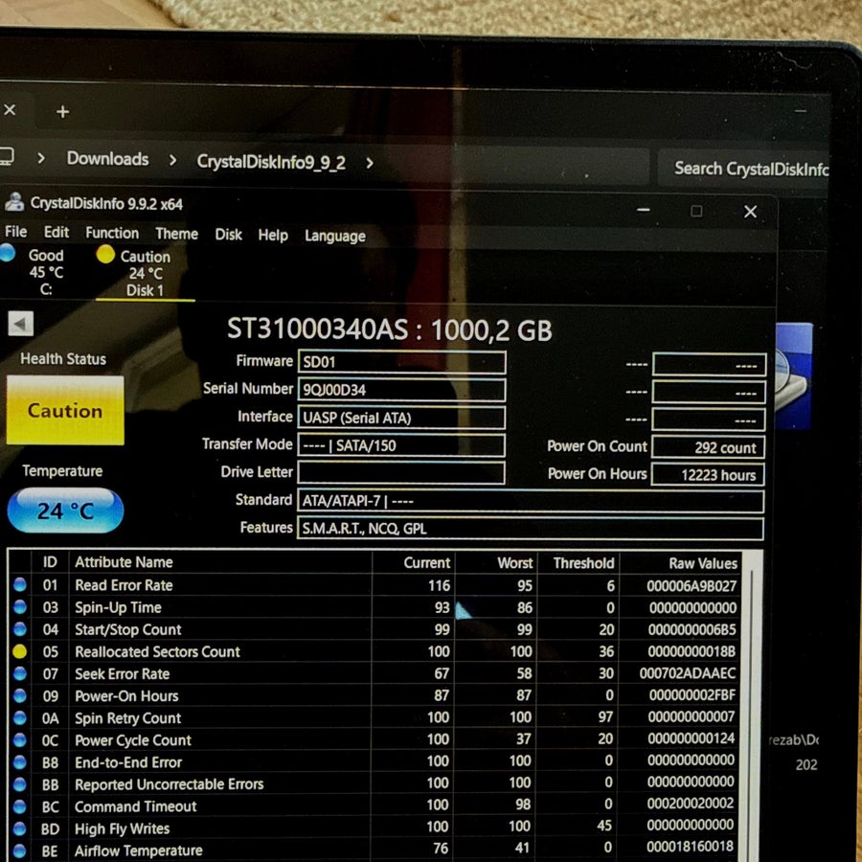862x862 pixels.
Task: Click the previous disk arrow button
Action: tap(21, 324)
